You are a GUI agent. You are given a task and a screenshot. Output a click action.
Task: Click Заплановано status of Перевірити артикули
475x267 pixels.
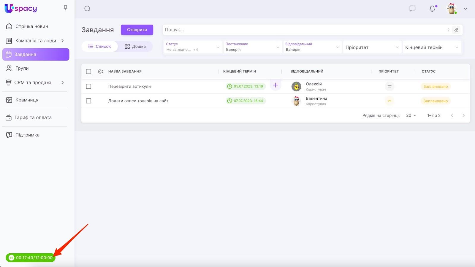(x=436, y=87)
